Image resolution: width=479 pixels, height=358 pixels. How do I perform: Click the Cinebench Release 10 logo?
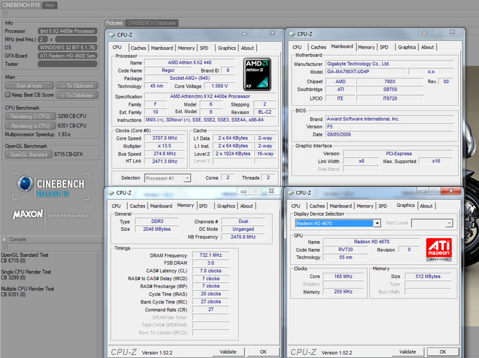tap(51, 186)
